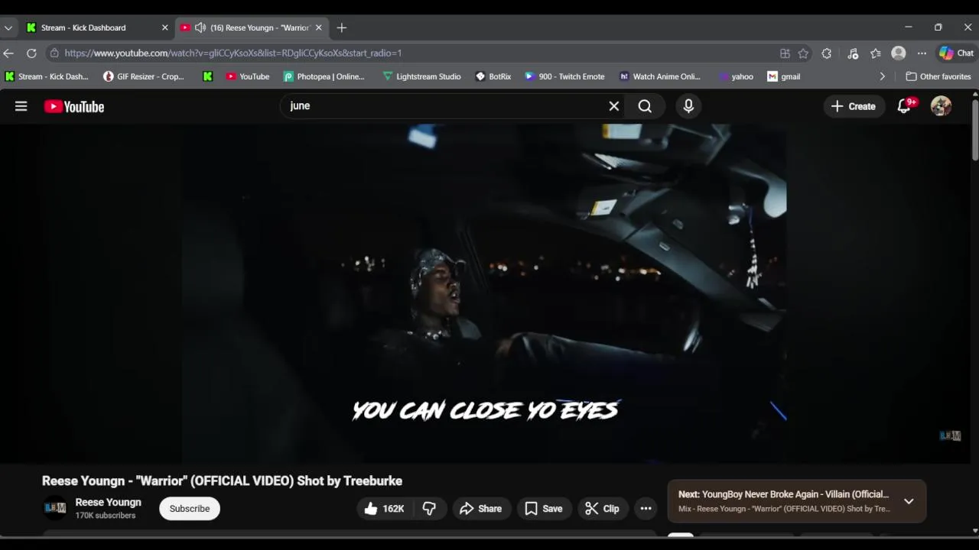Run search with the magnifier button
Screen dimensions: 979x550
(645, 106)
